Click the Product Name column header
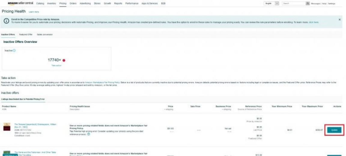 coord(9,106)
